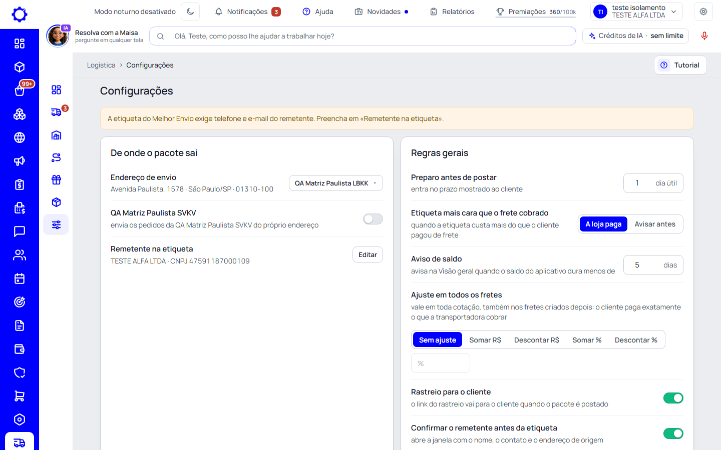
Task: Open the Tutorial button
Action: pos(680,65)
